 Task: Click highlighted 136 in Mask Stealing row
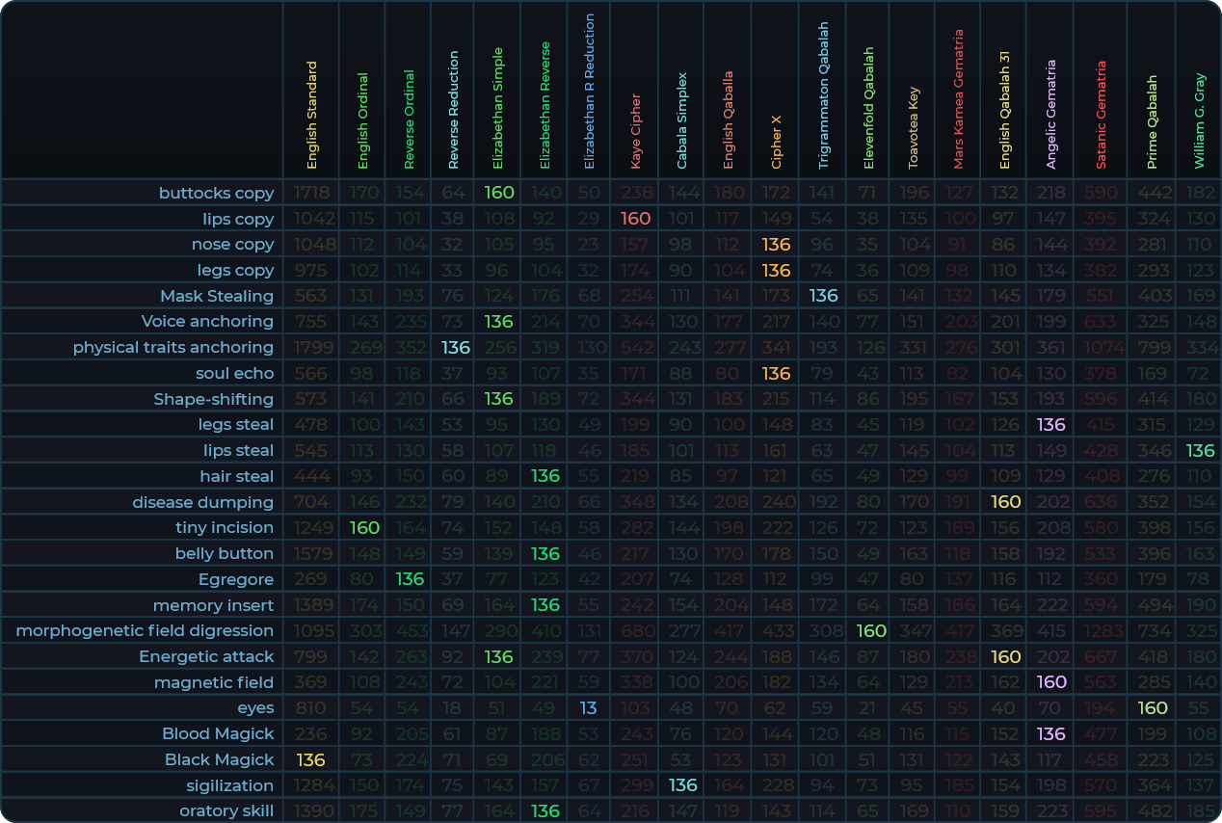pos(823,296)
